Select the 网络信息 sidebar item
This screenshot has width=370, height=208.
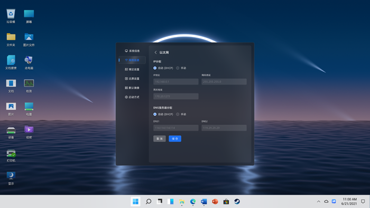[132, 60]
